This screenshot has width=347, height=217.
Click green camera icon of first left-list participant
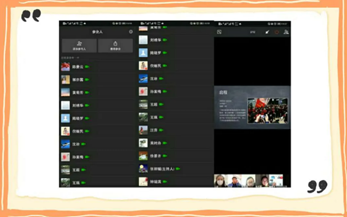pos(87,67)
